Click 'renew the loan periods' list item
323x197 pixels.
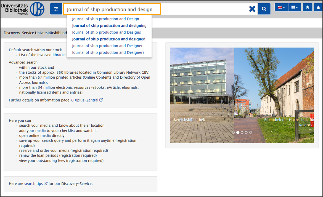(58, 155)
